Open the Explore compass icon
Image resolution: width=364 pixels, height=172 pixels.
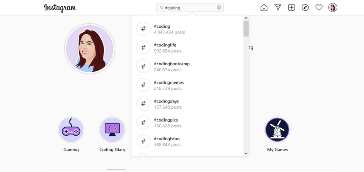tap(305, 7)
